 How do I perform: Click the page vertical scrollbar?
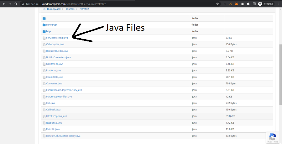coord(280,75)
